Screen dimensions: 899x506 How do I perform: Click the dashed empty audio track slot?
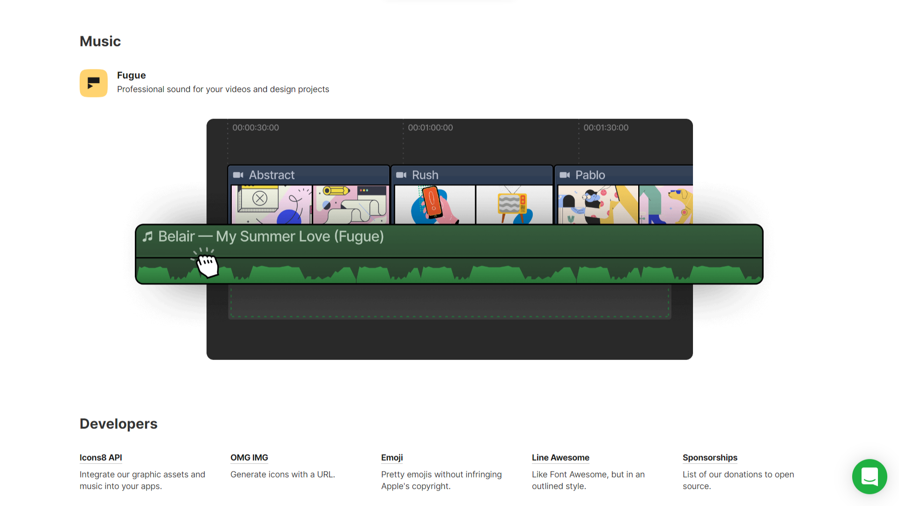tap(449, 302)
